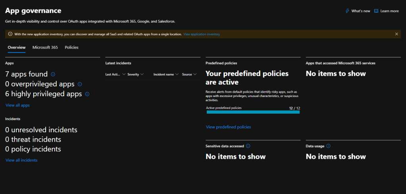Click the Learn more book icon
The height and width of the screenshot is (194, 406).
coord(376,11)
